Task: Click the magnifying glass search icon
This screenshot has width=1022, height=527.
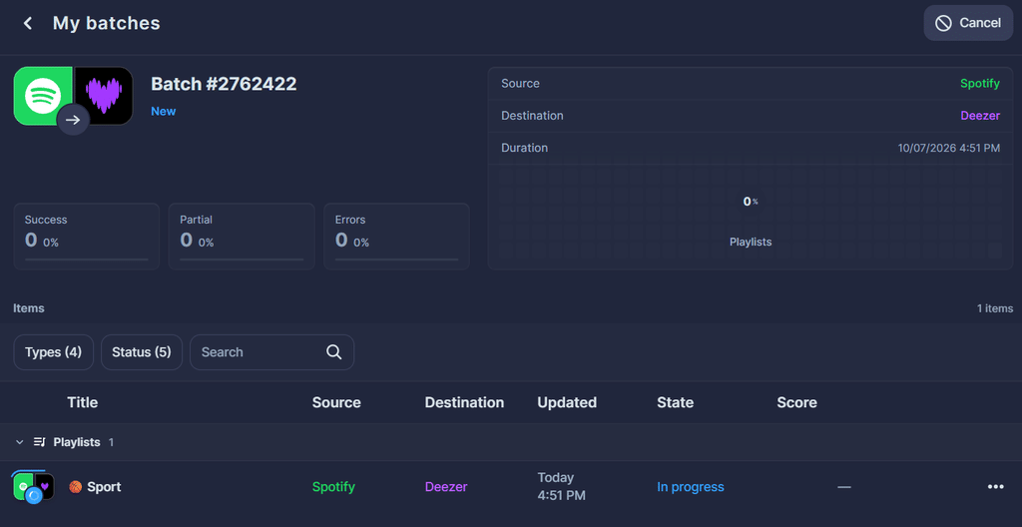Action: pos(333,352)
